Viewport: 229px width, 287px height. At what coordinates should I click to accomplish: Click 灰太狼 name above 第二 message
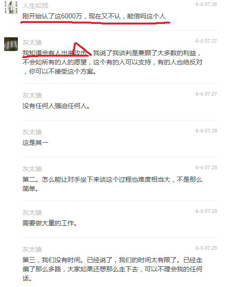32,169
